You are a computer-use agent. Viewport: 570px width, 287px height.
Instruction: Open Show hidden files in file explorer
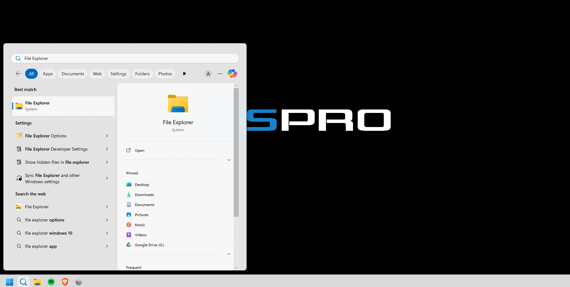(x=57, y=162)
